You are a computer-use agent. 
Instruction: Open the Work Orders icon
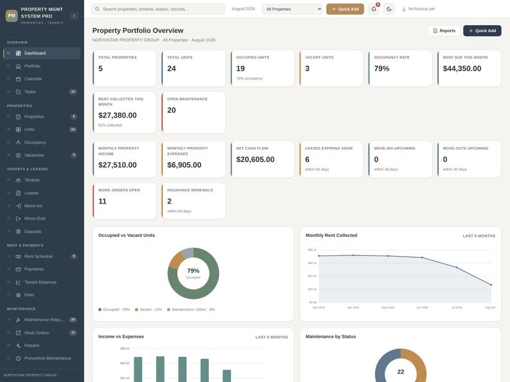click(x=18, y=333)
